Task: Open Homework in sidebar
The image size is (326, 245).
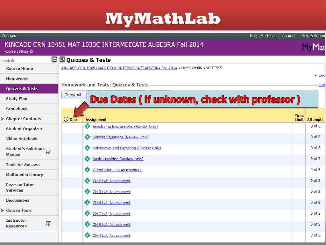Action: 29,78
